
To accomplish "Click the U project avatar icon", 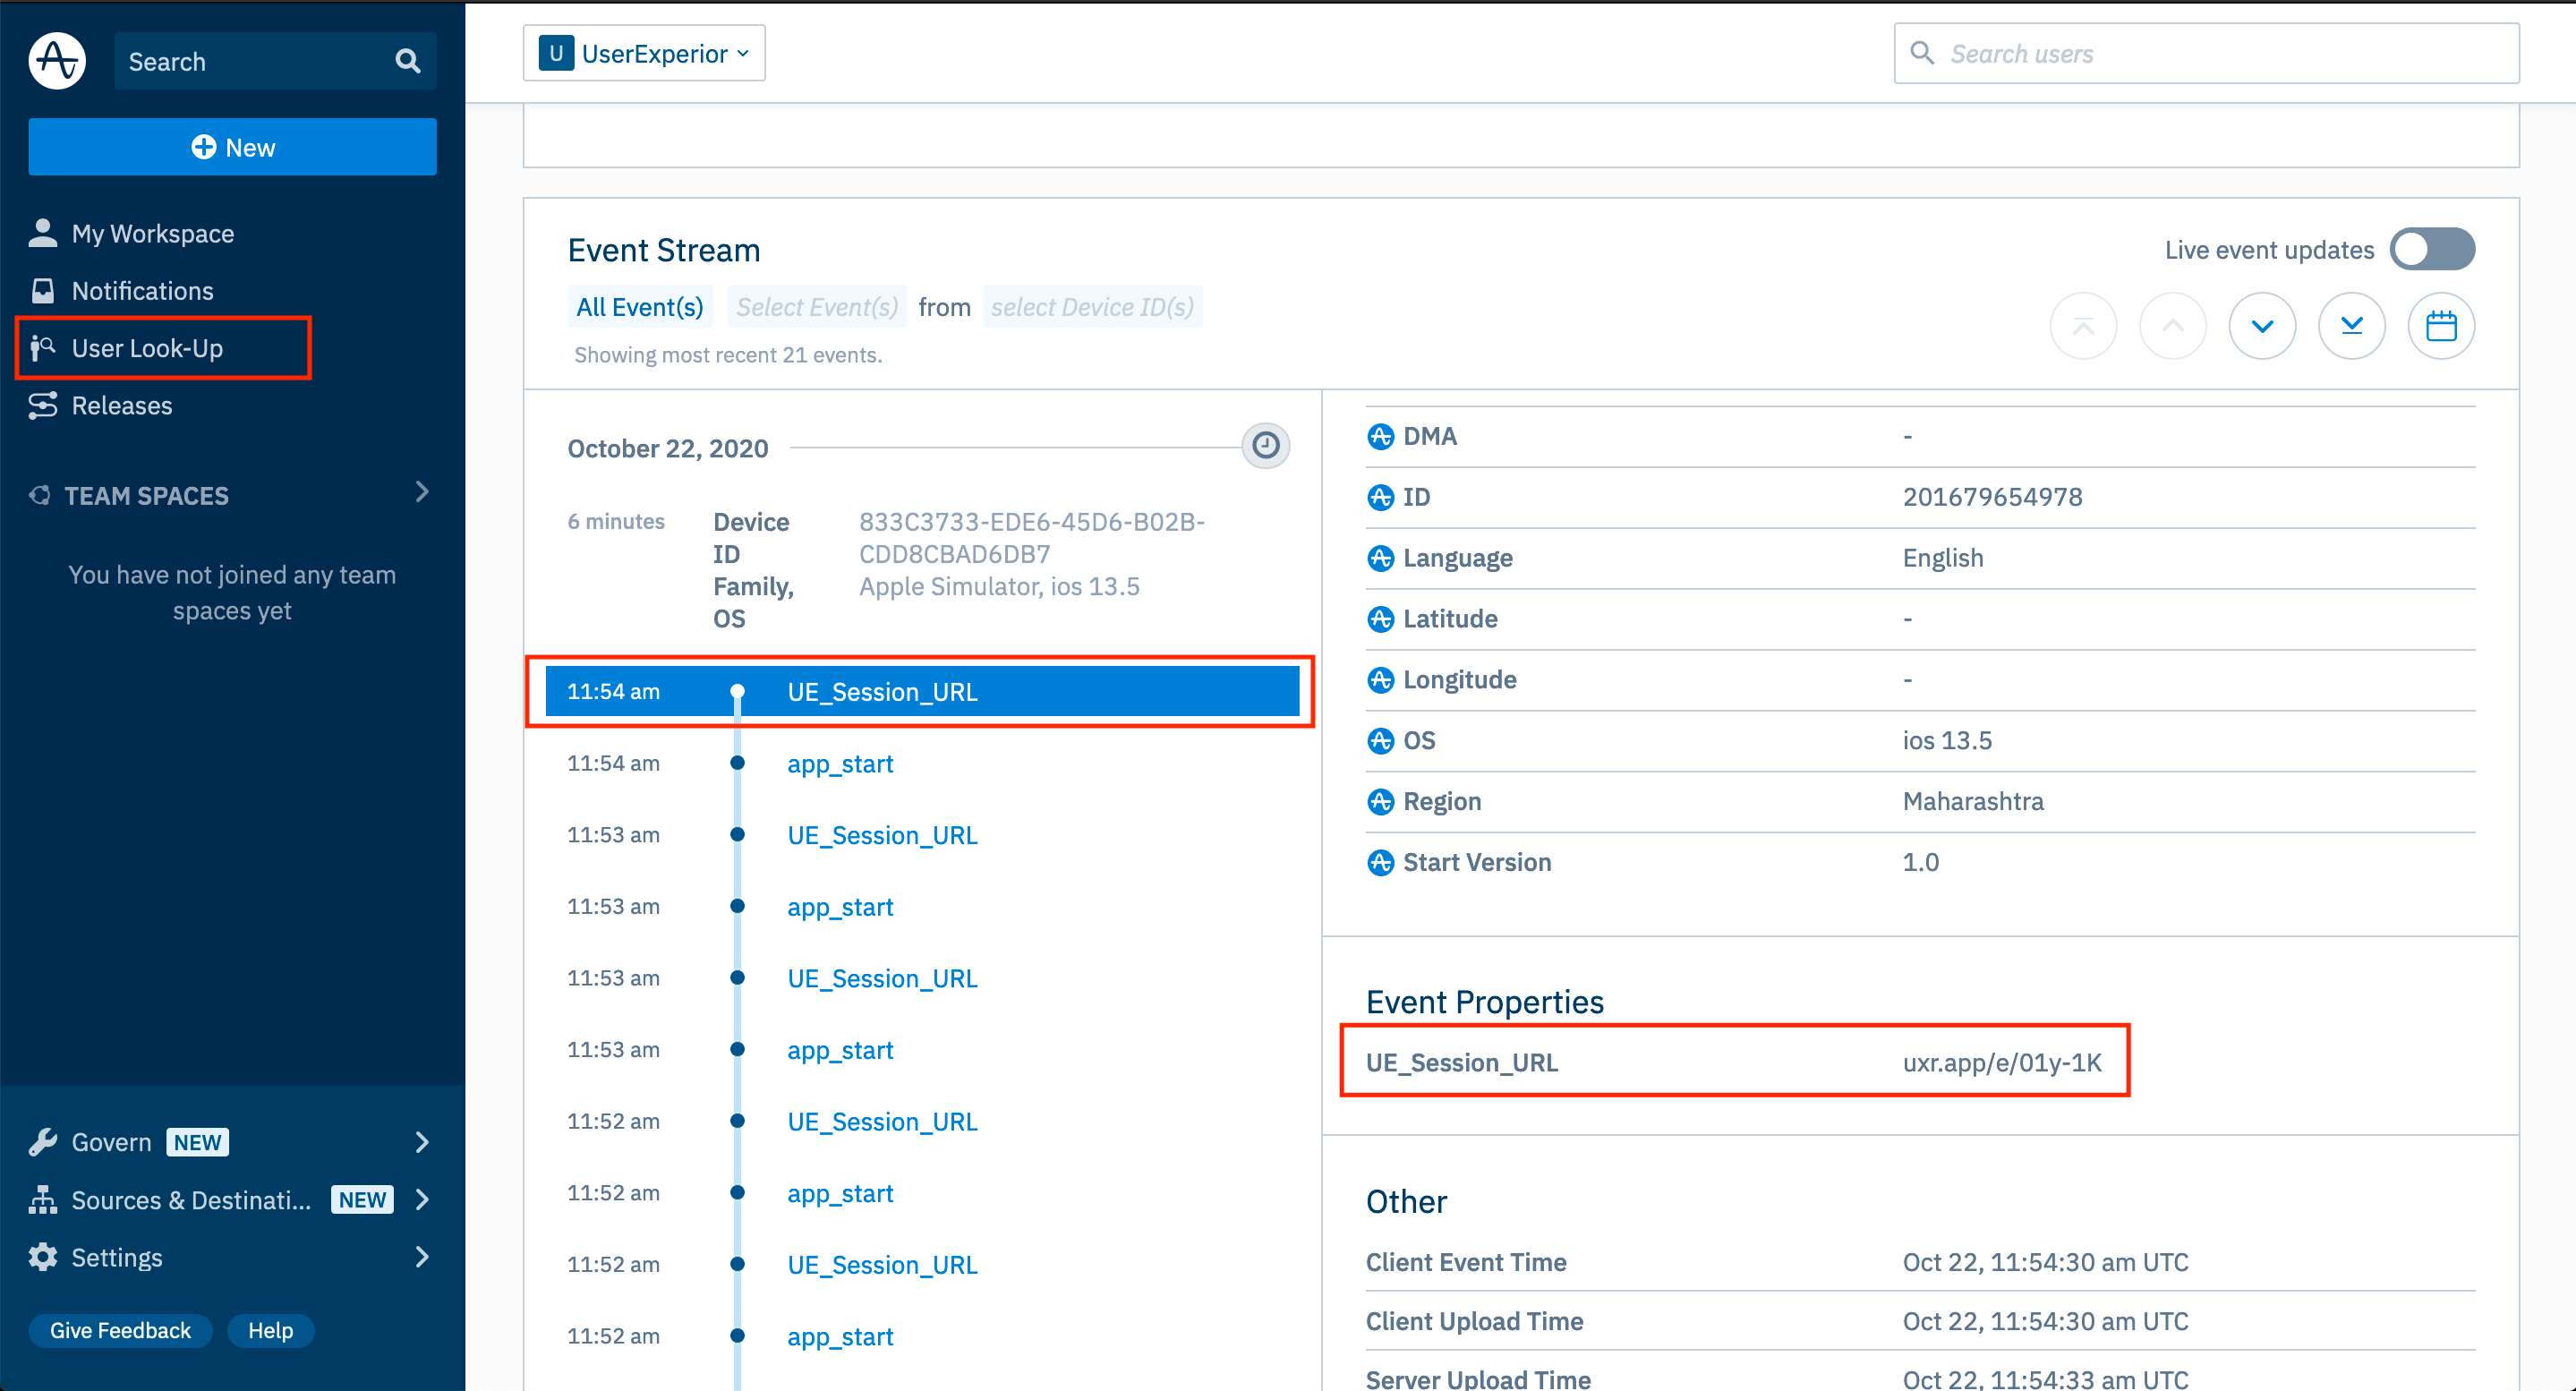I will tap(556, 53).
